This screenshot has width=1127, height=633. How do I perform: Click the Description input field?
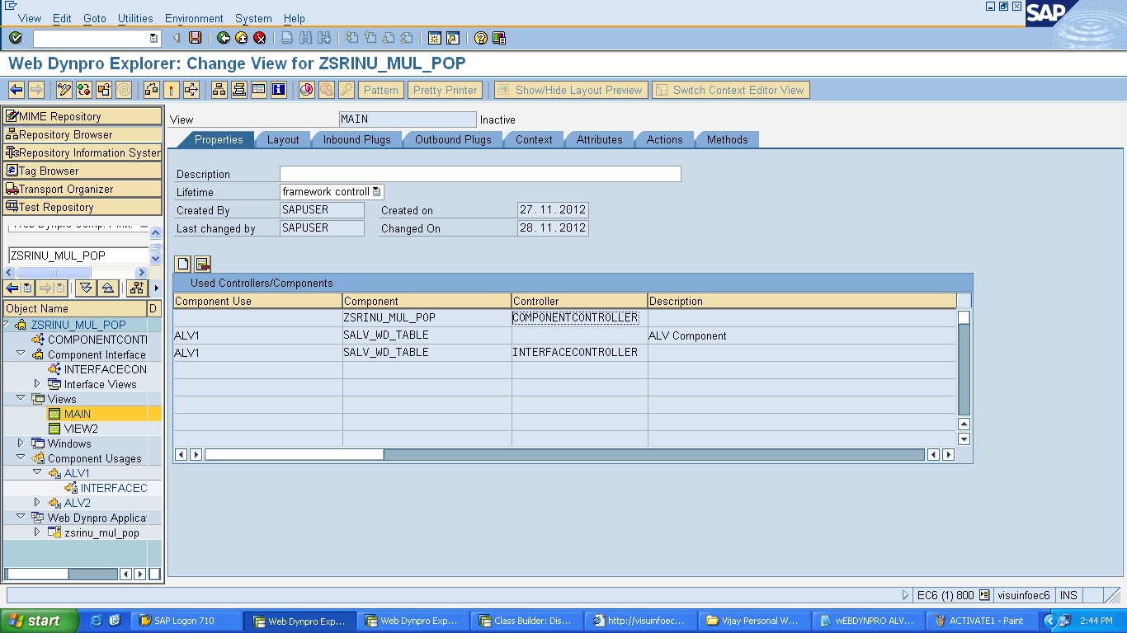[x=480, y=173]
